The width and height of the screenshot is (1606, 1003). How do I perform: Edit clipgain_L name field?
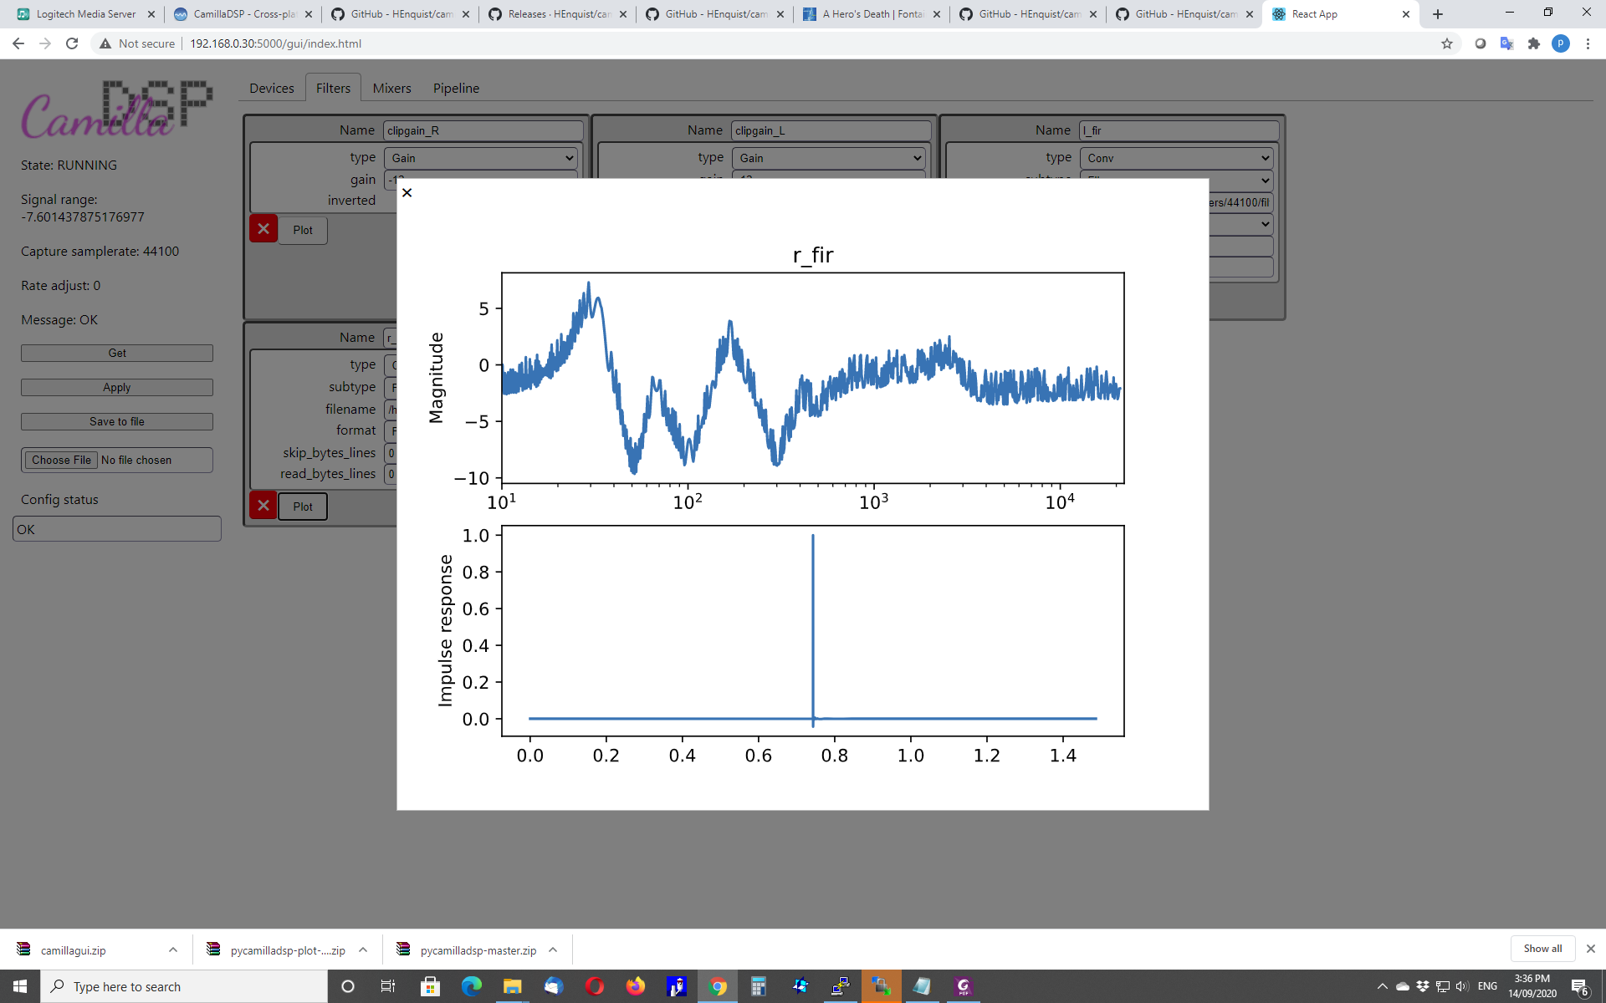831,130
